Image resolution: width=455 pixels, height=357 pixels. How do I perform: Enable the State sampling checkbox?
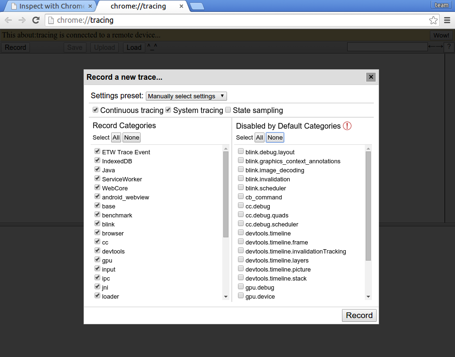(x=228, y=110)
